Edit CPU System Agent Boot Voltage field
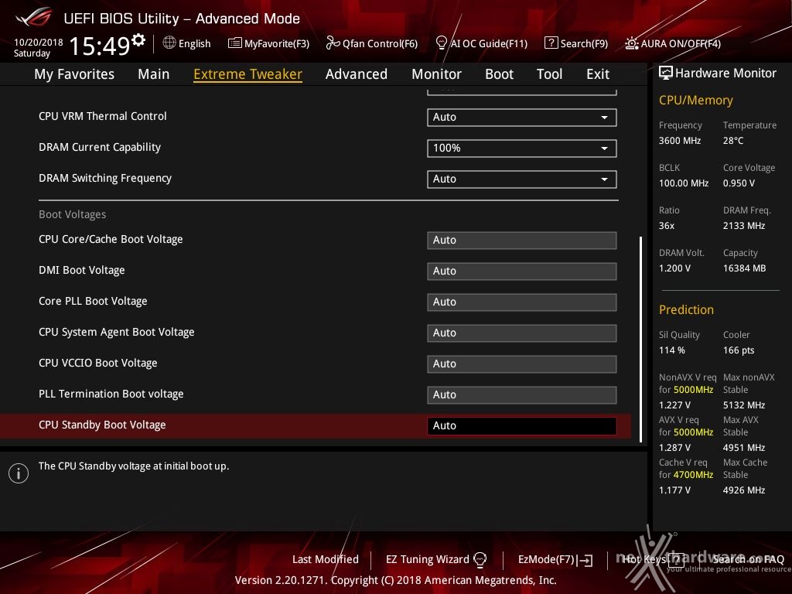792x594 pixels. 521,333
